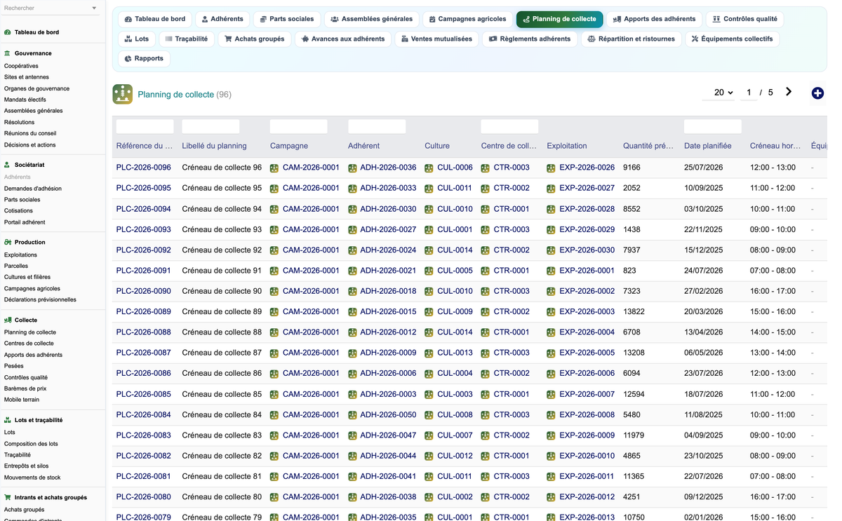842x521 pixels.
Task: Click the exploitation icon beside EXP-2026-0003
Action: coord(552,312)
